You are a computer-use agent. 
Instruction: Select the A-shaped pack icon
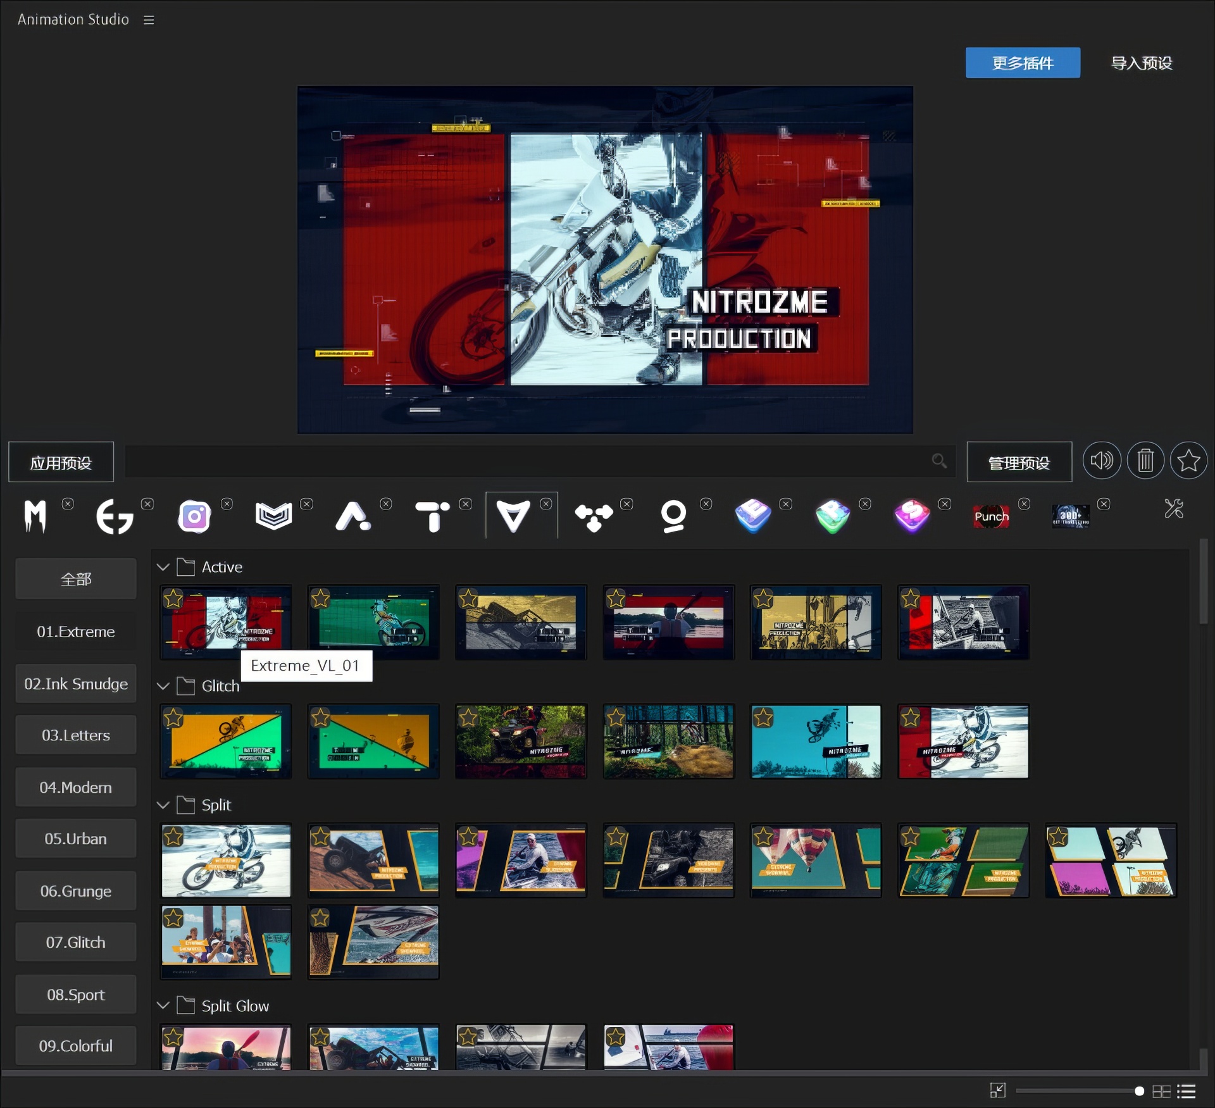click(353, 516)
